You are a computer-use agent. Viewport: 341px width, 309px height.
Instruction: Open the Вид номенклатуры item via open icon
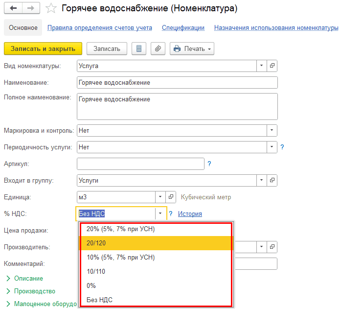[273, 65]
